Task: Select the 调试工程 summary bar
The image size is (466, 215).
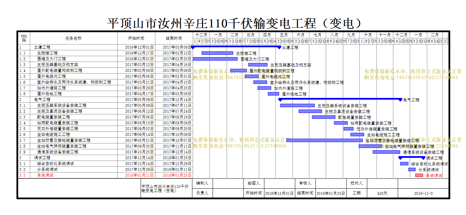Action: pyautogui.click(x=412, y=157)
